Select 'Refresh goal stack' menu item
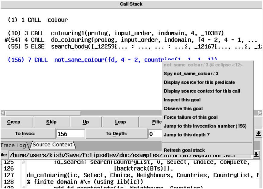 184,150
